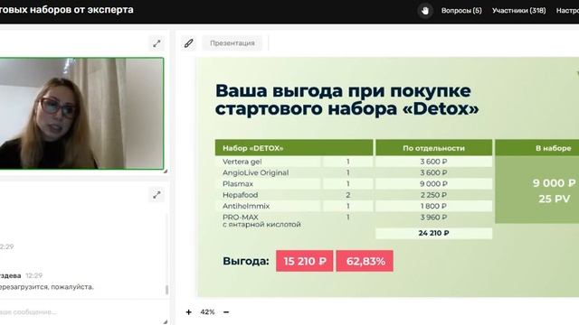Image resolution: width=579 pixels, height=325 pixels.
Task: Click the speaker webcam video
Action: (81, 114)
